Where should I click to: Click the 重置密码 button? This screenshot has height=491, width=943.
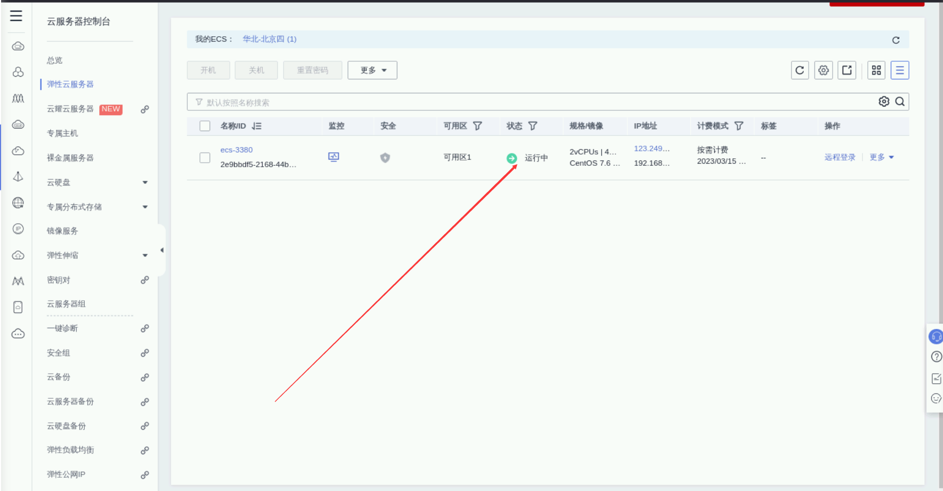point(313,70)
